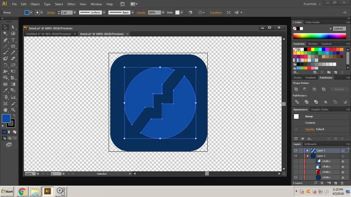Open Chrome from the taskbar
Image resolution: width=351 pixels, height=197 pixels.
[22, 191]
